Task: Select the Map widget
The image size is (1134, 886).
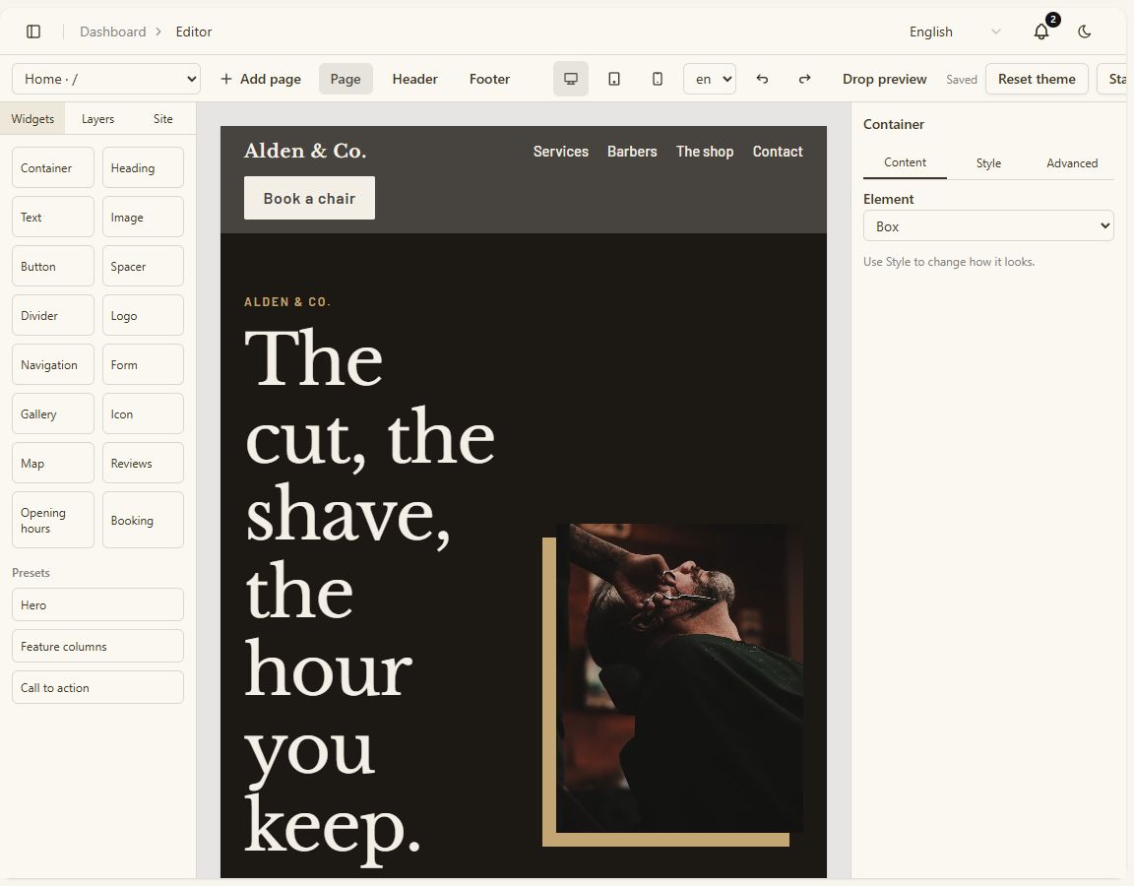Action: pyautogui.click(x=53, y=463)
